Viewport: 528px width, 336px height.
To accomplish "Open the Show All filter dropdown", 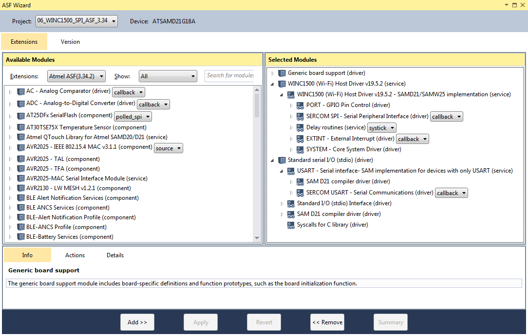I will pyautogui.click(x=168, y=76).
